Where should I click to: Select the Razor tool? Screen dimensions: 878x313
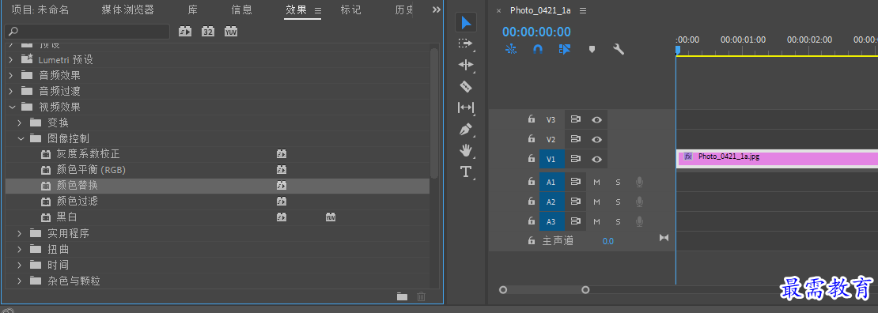(x=465, y=86)
